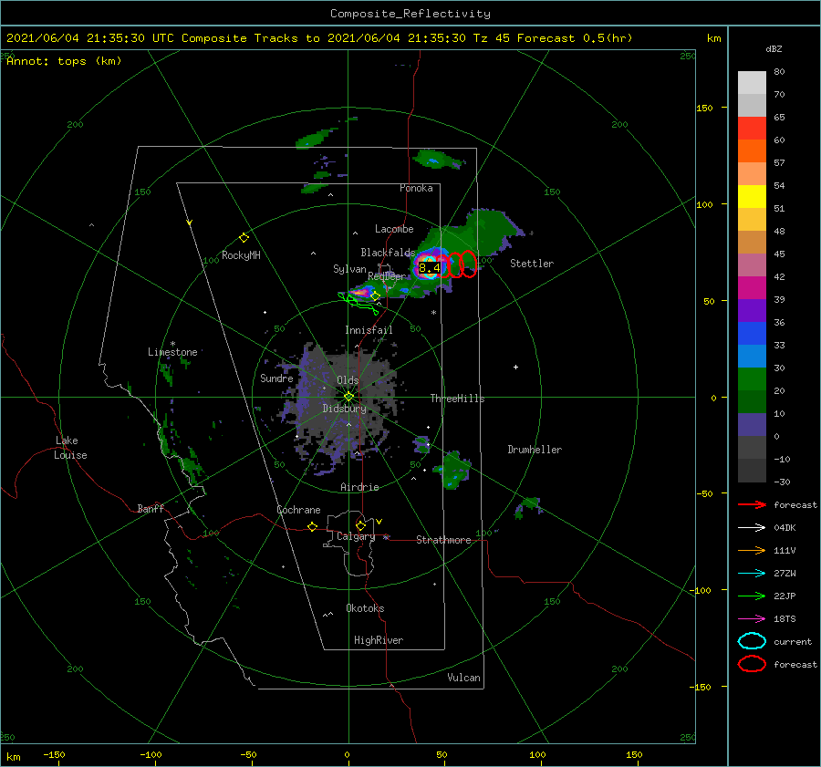Click the Drumheller city label
Screen dimensions: 821x767
tap(535, 450)
